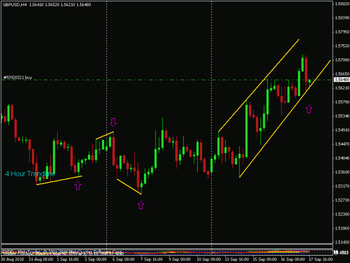Screen dimensions: 350x263
Task: Click the '#93920321 buy' order label
Action: pos(18,77)
